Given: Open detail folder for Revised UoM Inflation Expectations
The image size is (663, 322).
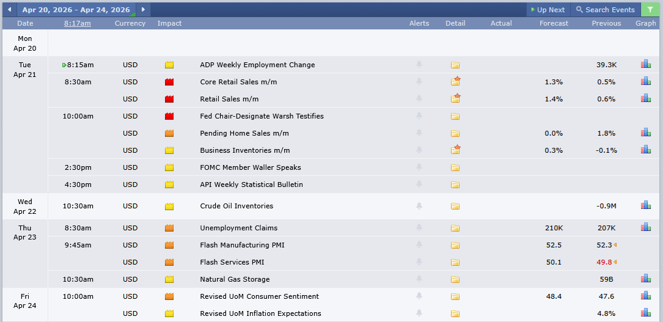Looking at the screenshot, I should coord(455,313).
